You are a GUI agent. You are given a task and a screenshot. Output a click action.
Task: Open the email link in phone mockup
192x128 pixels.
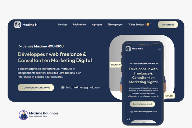point(145,112)
